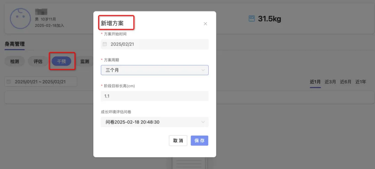Expand the 方案周期 dropdown showing 三个月
Screen dimensions: 375x169
(x=155, y=70)
